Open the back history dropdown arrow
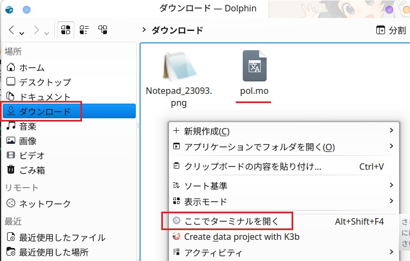The image size is (410, 261). (22, 33)
